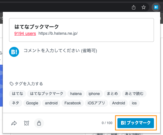
Task: Click the はてなブックマーク page title
Action: pyautogui.click(x=37, y=27)
